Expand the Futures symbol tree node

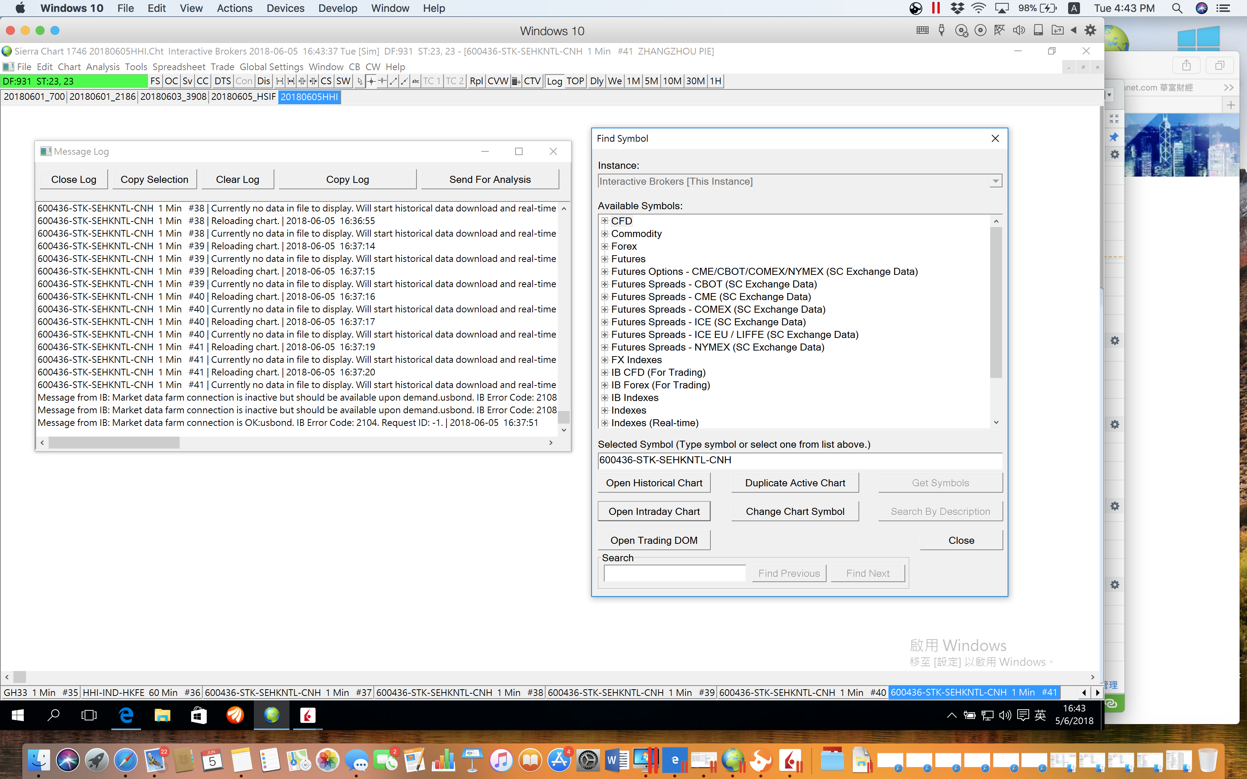605,259
